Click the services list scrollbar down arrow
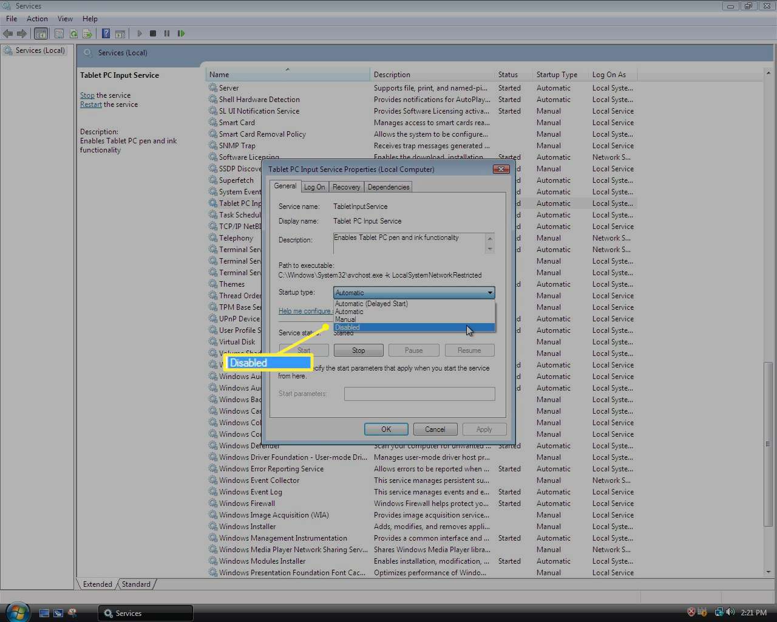This screenshot has width=777, height=622. [769, 572]
